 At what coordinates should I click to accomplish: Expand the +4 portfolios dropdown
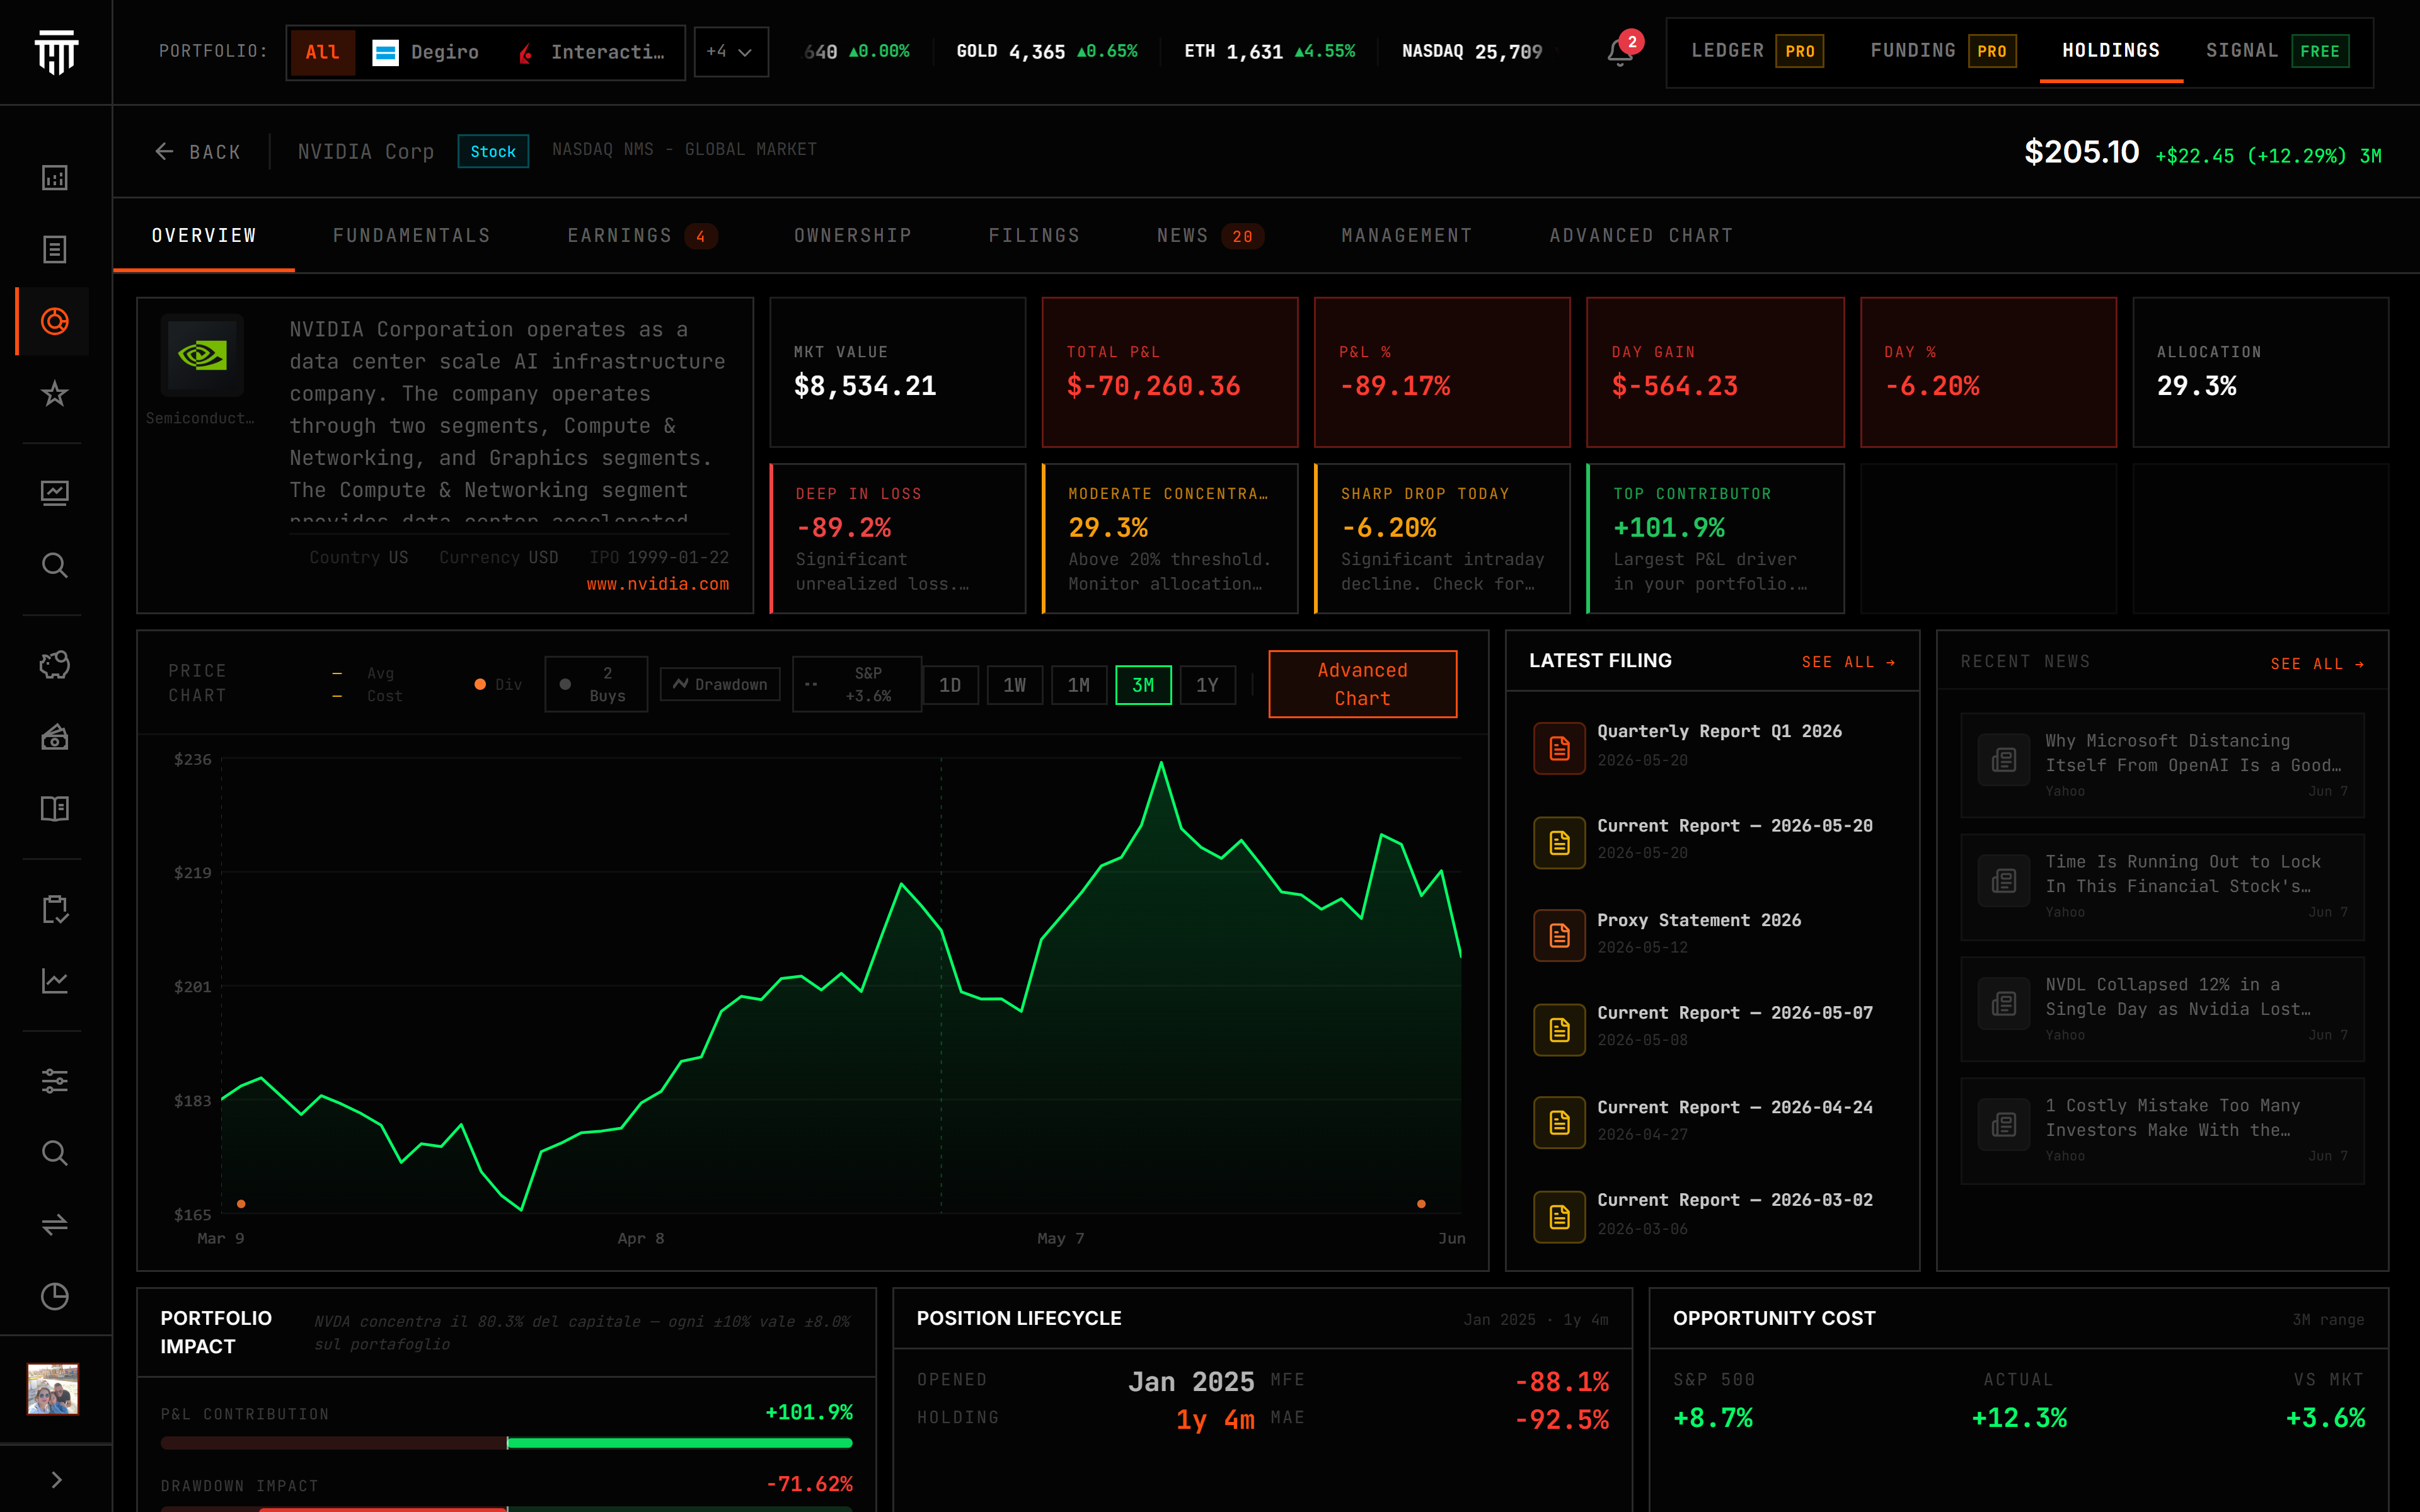(731, 52)
